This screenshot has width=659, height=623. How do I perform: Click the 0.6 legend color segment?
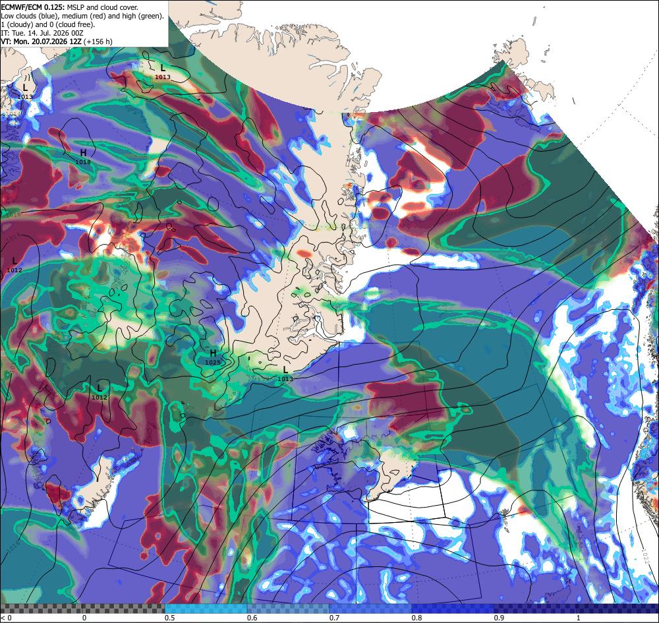point(288,608)
